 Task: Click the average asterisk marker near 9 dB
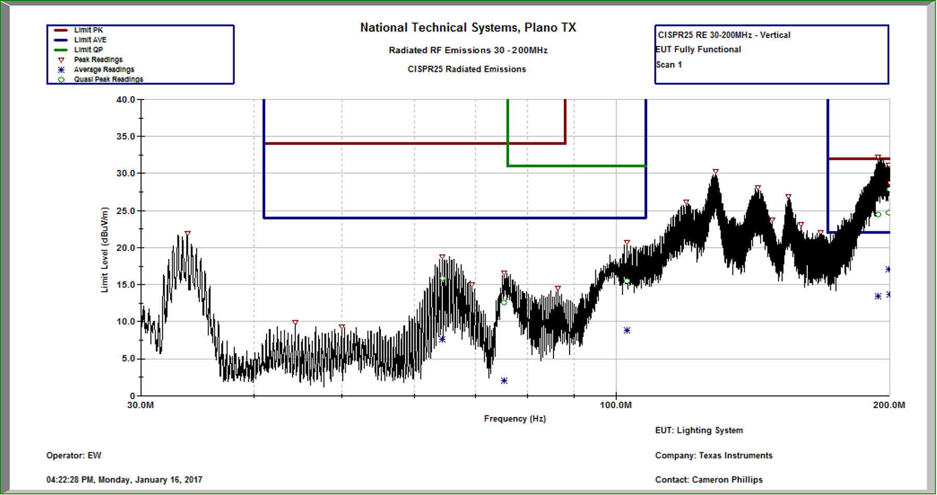click(627, 330)
